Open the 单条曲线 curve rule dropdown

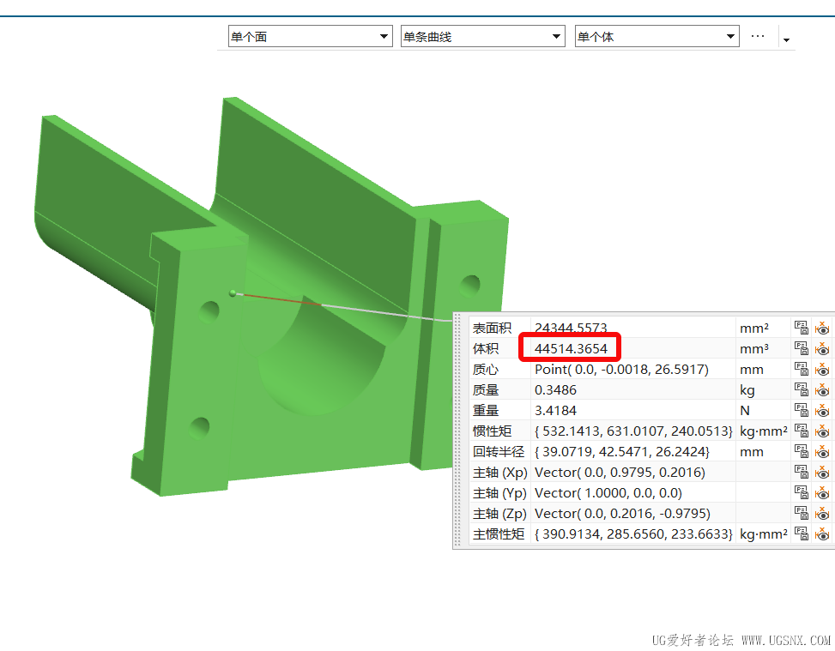click(x=482, y=36)
